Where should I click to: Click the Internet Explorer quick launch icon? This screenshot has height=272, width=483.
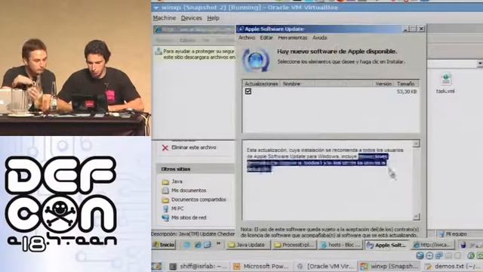[198, 245]
